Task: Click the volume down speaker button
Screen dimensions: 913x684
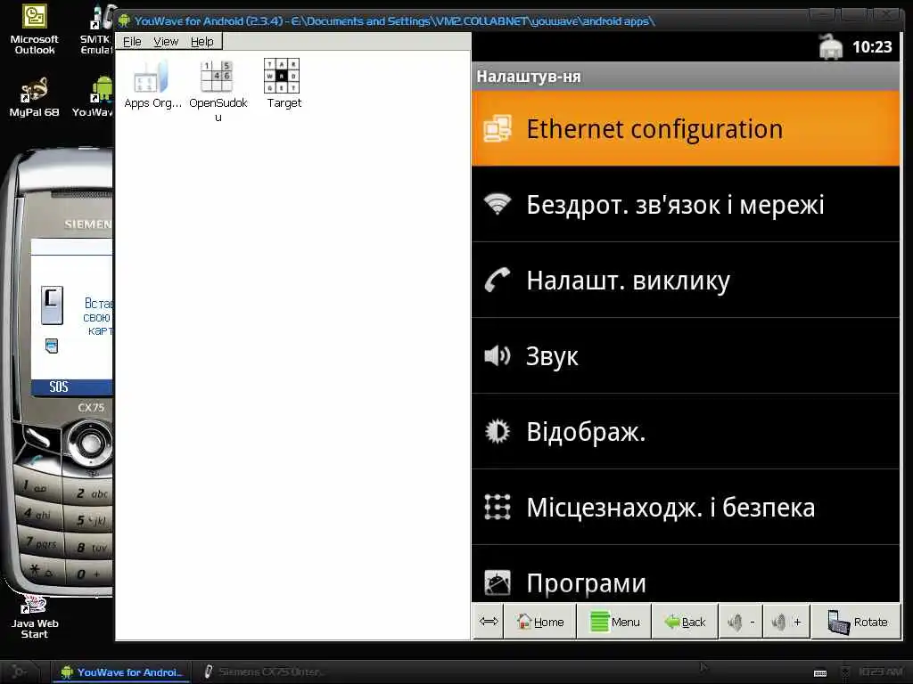Action: (x=741, y=622)
